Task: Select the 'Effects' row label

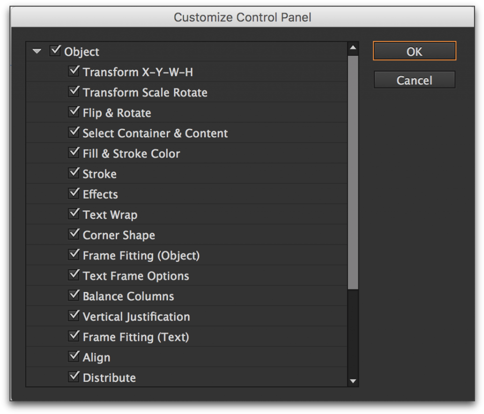Action: click(x=100, y=194)
